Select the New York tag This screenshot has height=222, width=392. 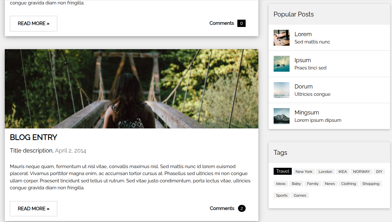(x=304, y=172)
